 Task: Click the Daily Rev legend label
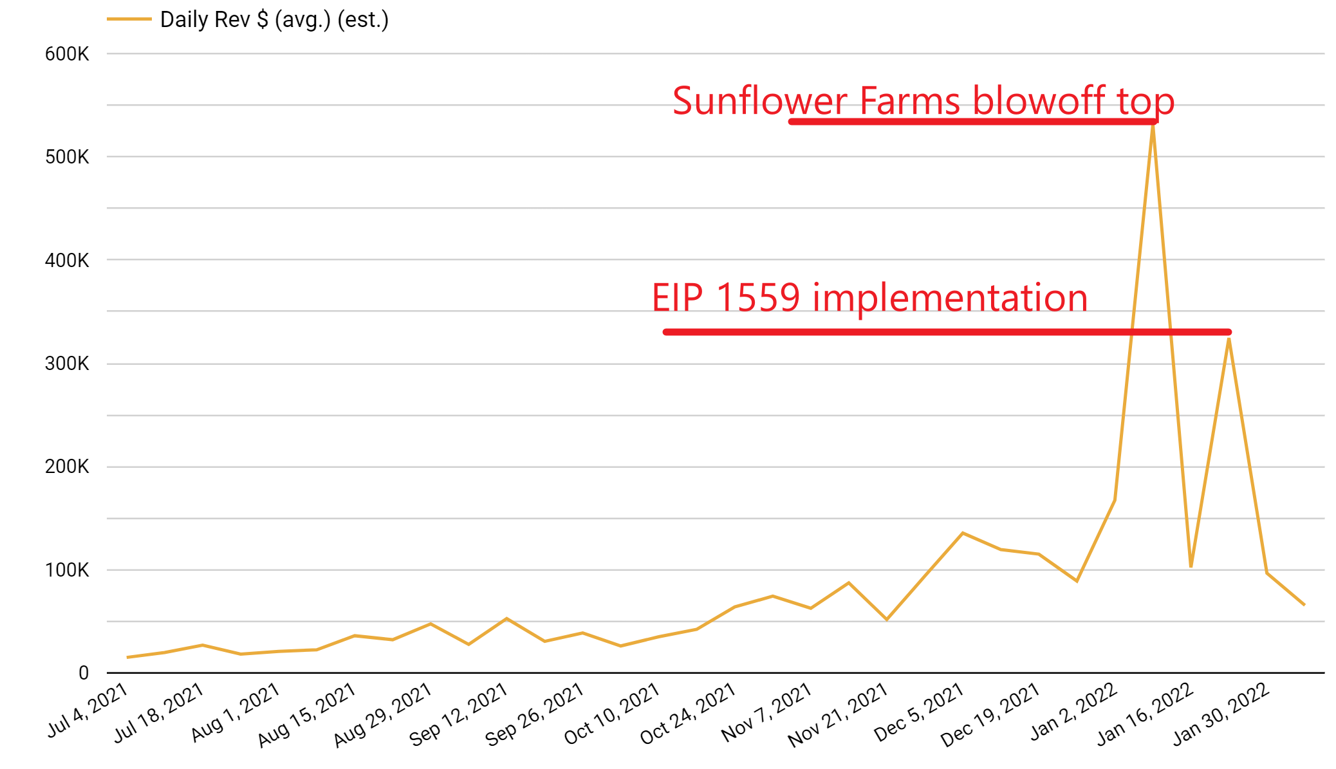[274, 20]
